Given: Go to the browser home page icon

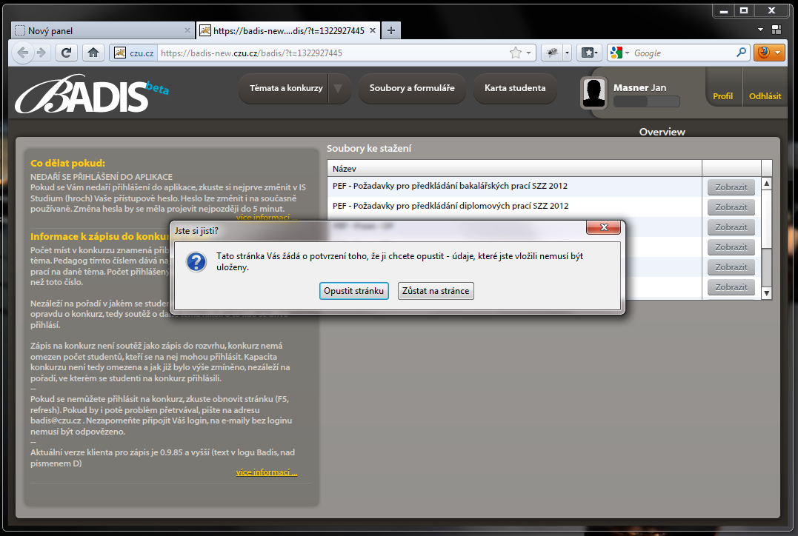Looking at the screenshot, I should tap(92, 53).
